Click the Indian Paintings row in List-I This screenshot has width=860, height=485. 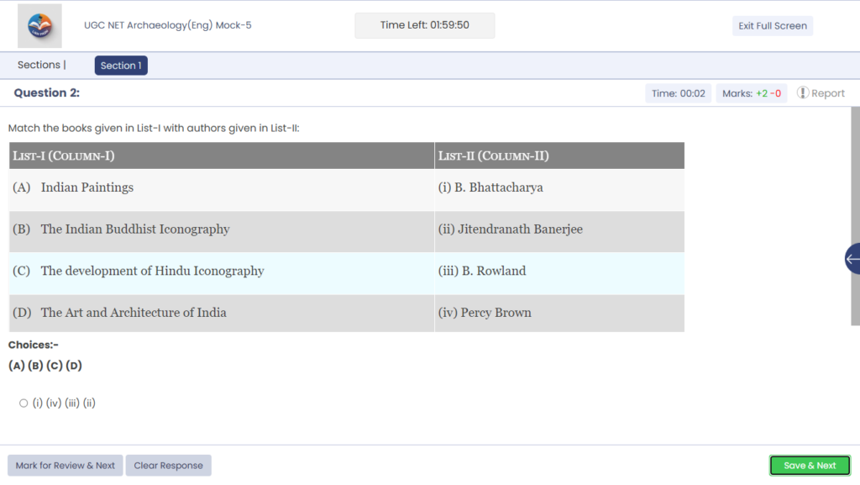pos(222,188)
